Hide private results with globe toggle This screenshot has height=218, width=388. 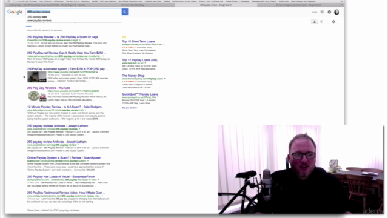click(x=321, y=22)
